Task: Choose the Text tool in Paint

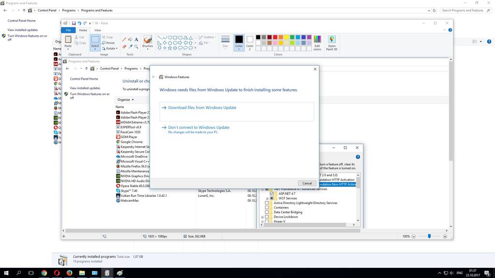Action: pyautogui.click(x=137, y=40)
